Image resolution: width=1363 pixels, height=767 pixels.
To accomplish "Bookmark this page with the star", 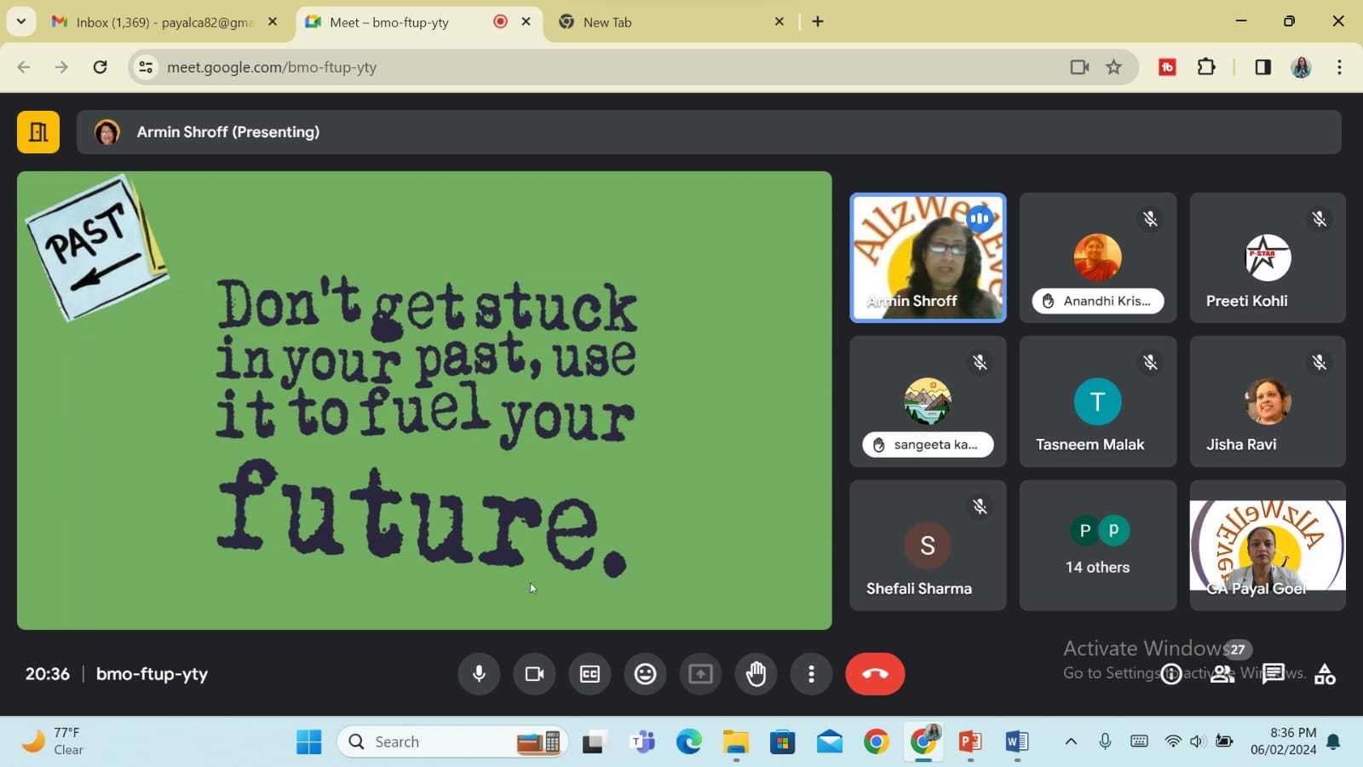I will pos(1113,67).
